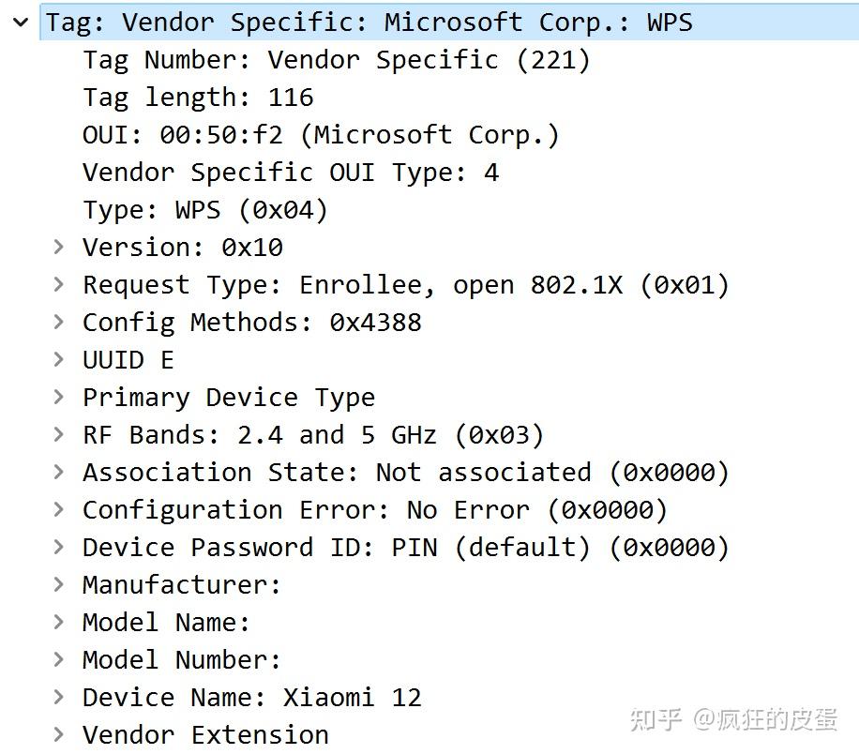The image size is (859, 754).
Task: Expand the UUID E node
Action: (x=59, y=359)
